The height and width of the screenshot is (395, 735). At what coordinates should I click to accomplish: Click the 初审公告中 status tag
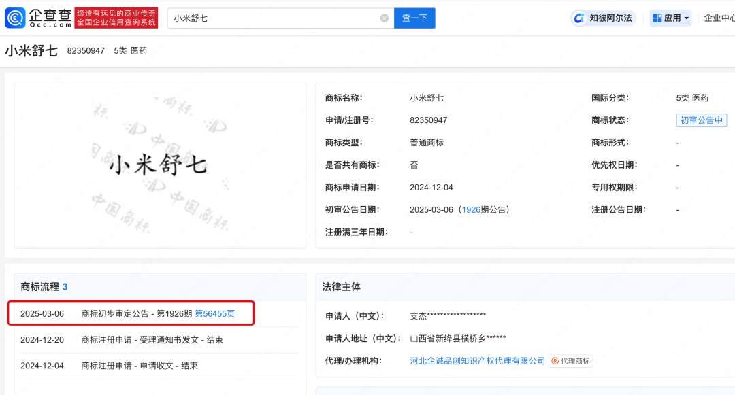[x=701, y=120]
